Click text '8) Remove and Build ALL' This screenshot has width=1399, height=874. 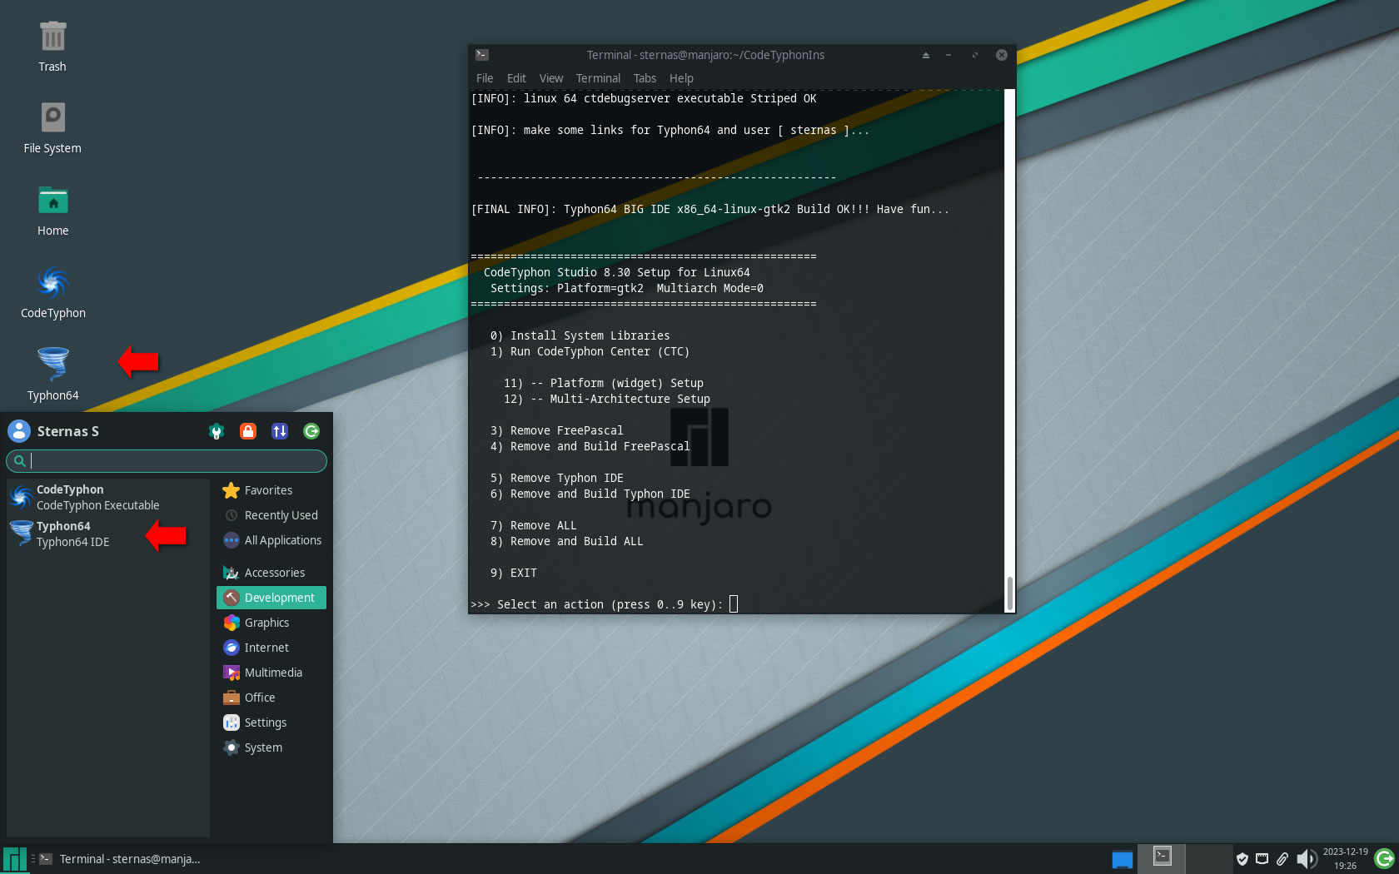[566, 541]
